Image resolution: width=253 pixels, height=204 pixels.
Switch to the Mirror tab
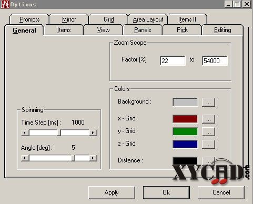click(x=69, y=19)
